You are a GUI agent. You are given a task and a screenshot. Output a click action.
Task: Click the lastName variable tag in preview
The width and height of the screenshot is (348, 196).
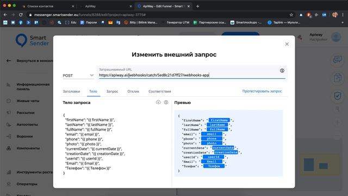(217, 125)
